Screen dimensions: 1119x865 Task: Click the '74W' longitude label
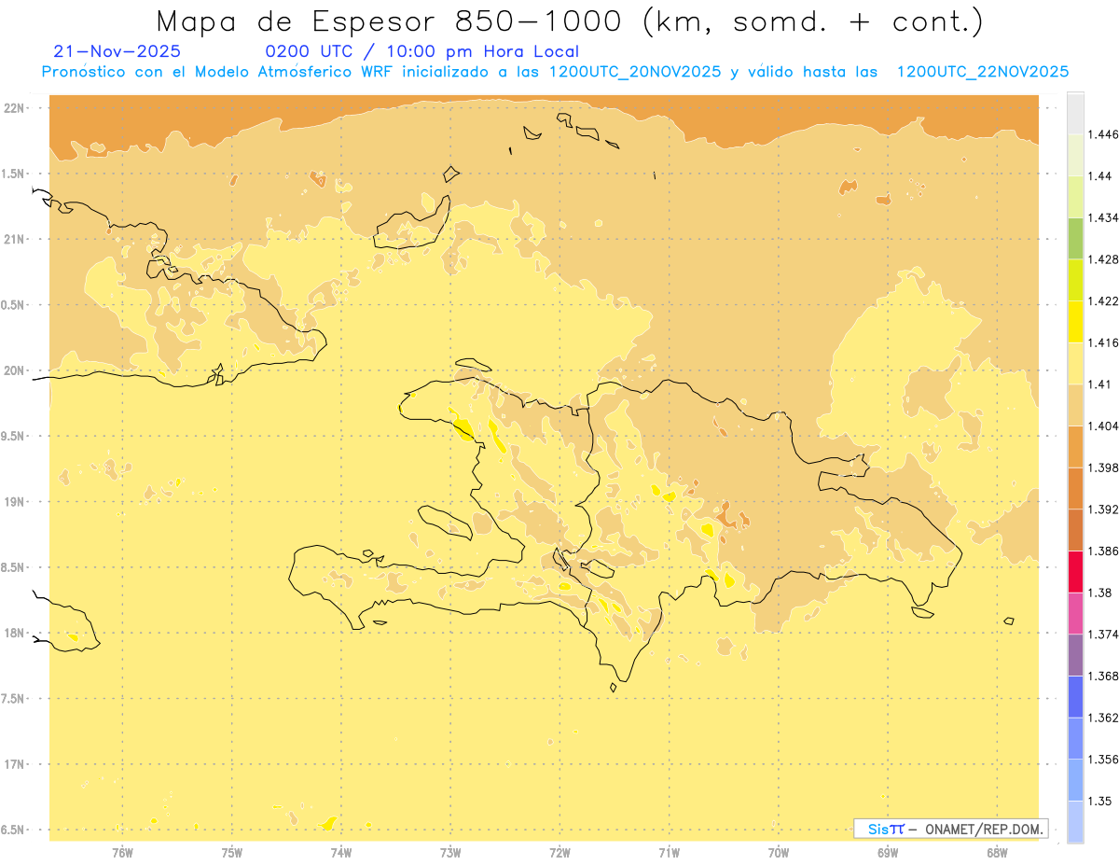(341, 853)
